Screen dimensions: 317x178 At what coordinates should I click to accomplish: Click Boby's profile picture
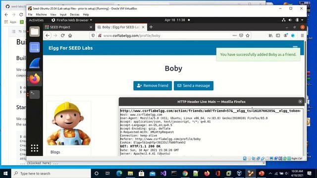[x=69, y=123]
